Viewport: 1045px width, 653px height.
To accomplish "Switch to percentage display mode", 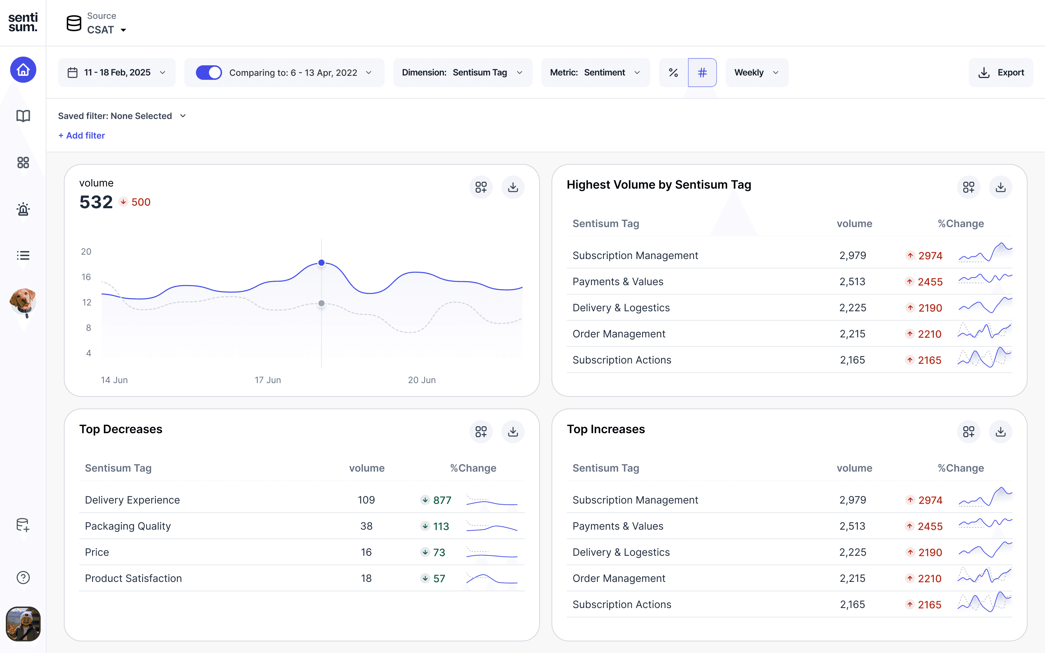I will (x=673, y=73).
